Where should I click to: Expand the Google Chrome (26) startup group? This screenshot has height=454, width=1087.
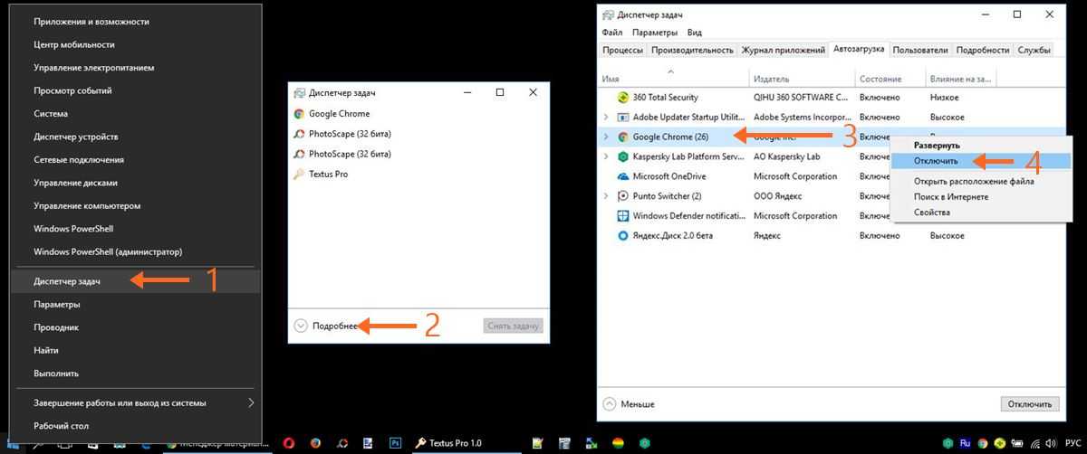[x=605, y=137]
